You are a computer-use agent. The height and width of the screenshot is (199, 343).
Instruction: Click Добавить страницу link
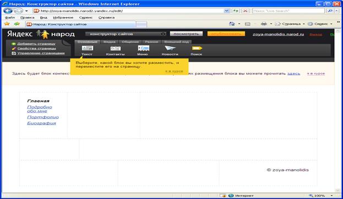(x=36, y=44)
